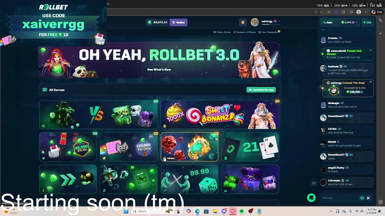
Task: Click the chat send arrow icon
Action: click(x=368, y=198)
